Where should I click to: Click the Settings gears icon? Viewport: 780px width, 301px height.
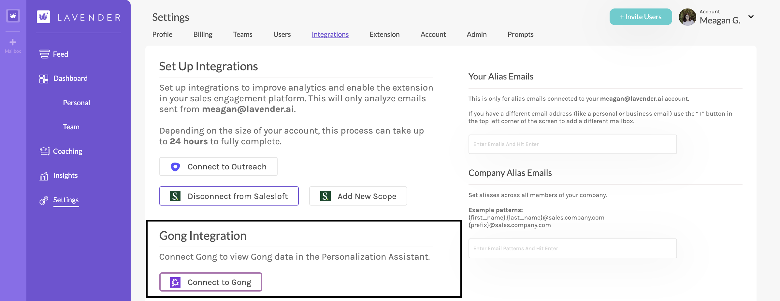tap(44, 200)
